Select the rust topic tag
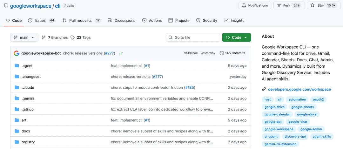The image size is (343, 149). click(268, 99)
